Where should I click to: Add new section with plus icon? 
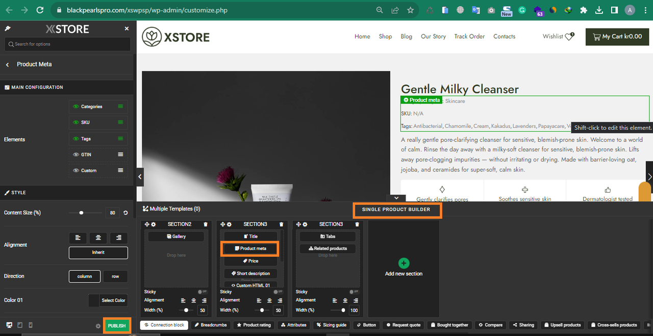(x=404, y=263)
